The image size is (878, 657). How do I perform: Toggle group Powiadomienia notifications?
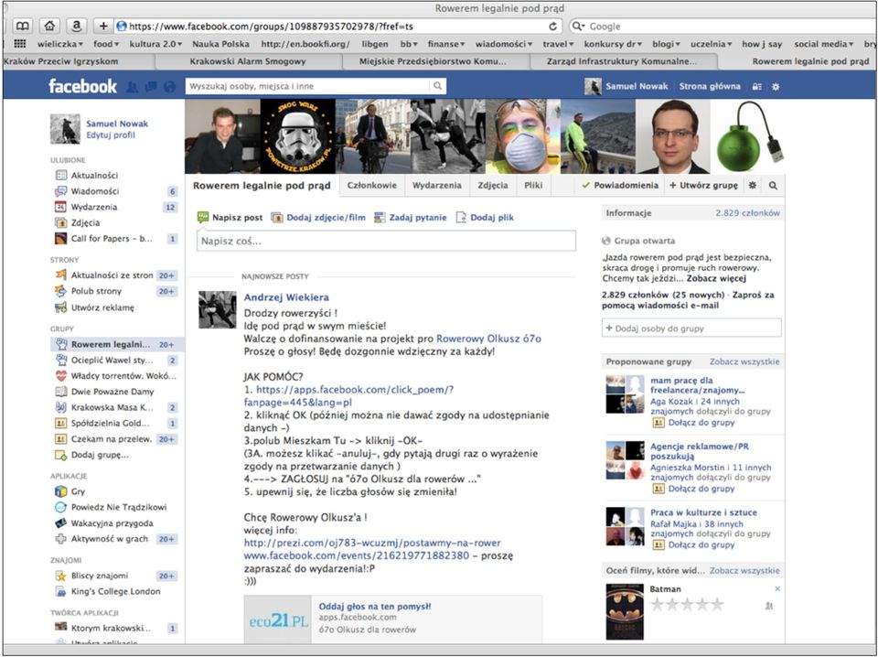[x=620, y=186]
